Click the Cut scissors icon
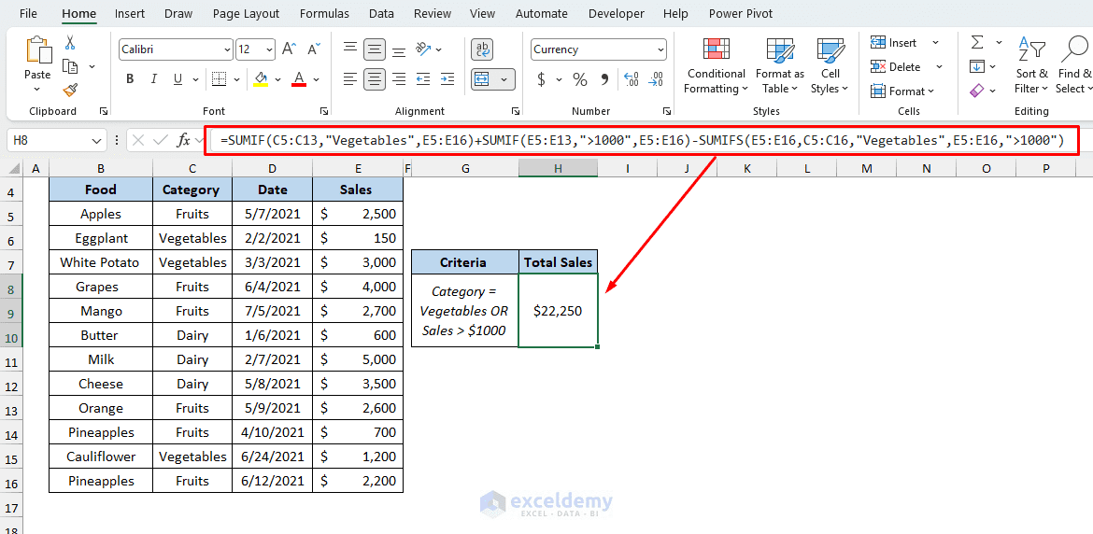This screenshot has height=534, width=1093. tap(70, 43)
